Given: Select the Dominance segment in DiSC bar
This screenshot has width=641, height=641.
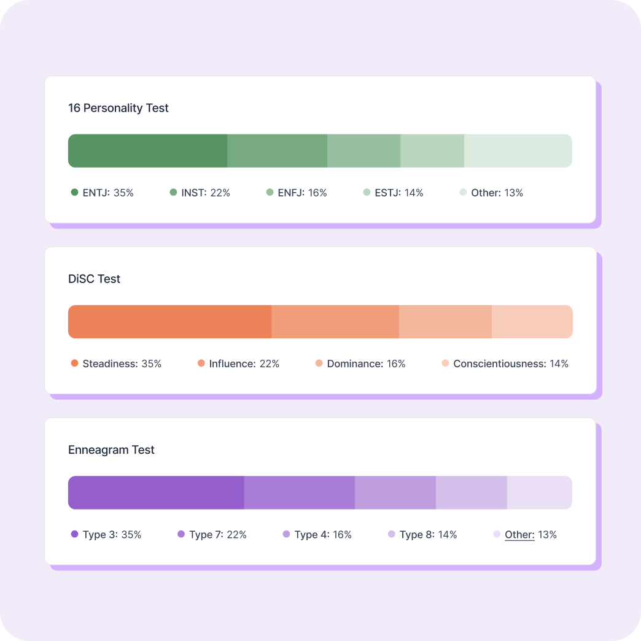Looking at the screenshot, I should 445,322.
